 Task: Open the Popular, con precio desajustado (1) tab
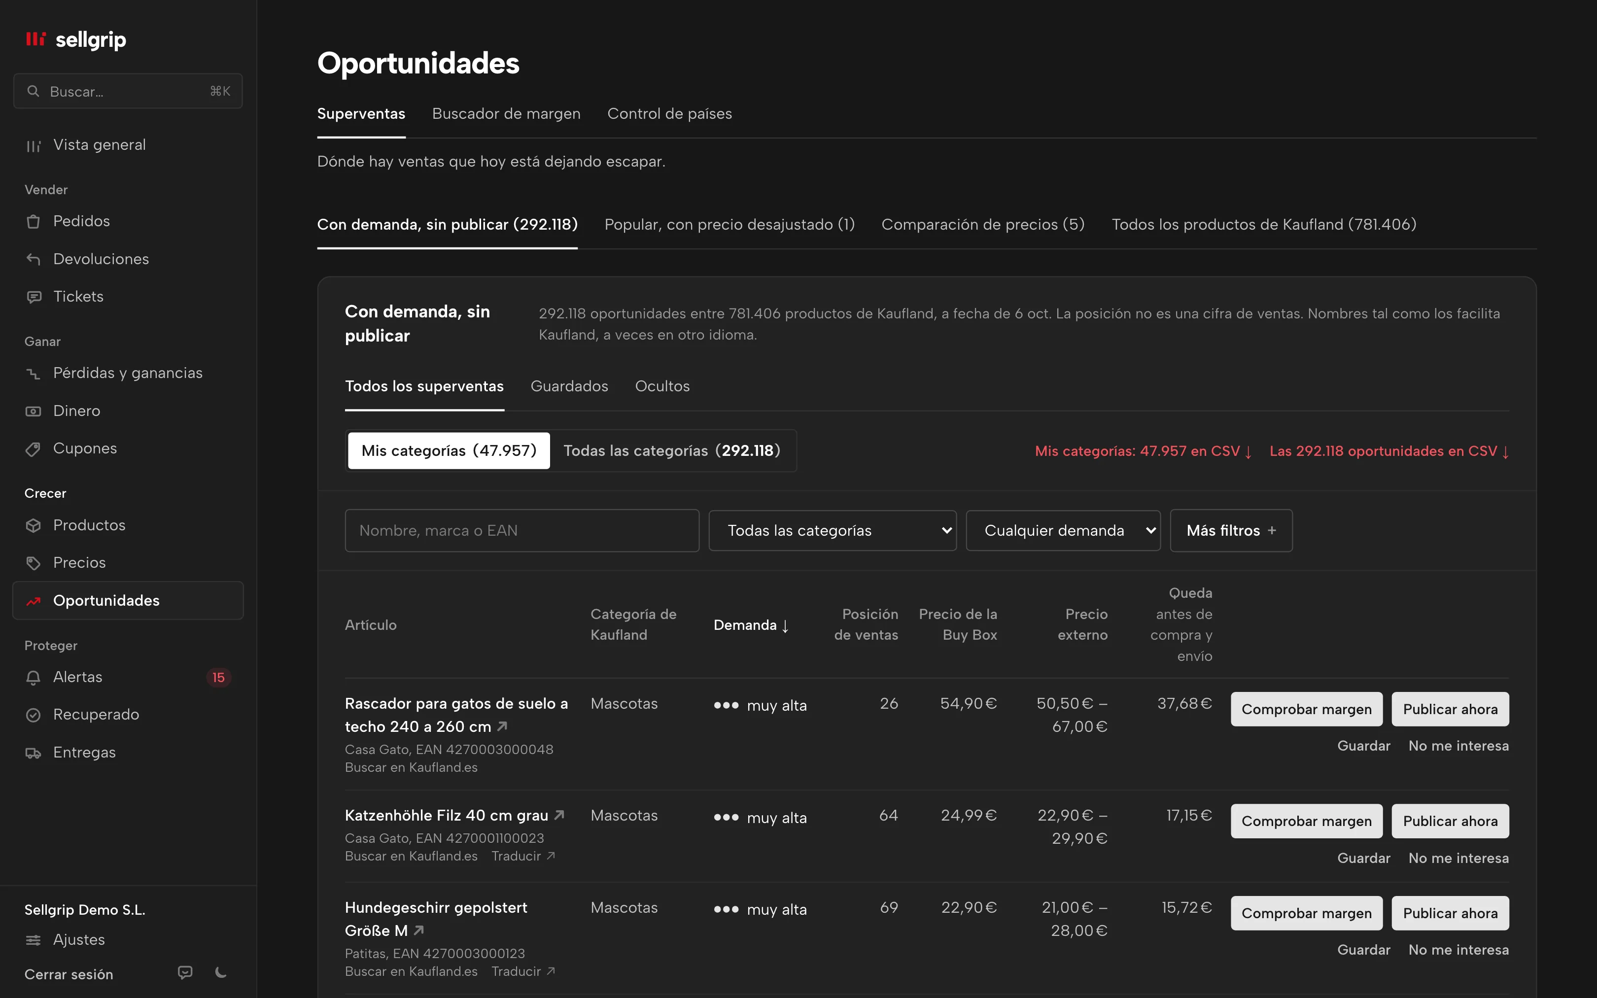[729, 224]
